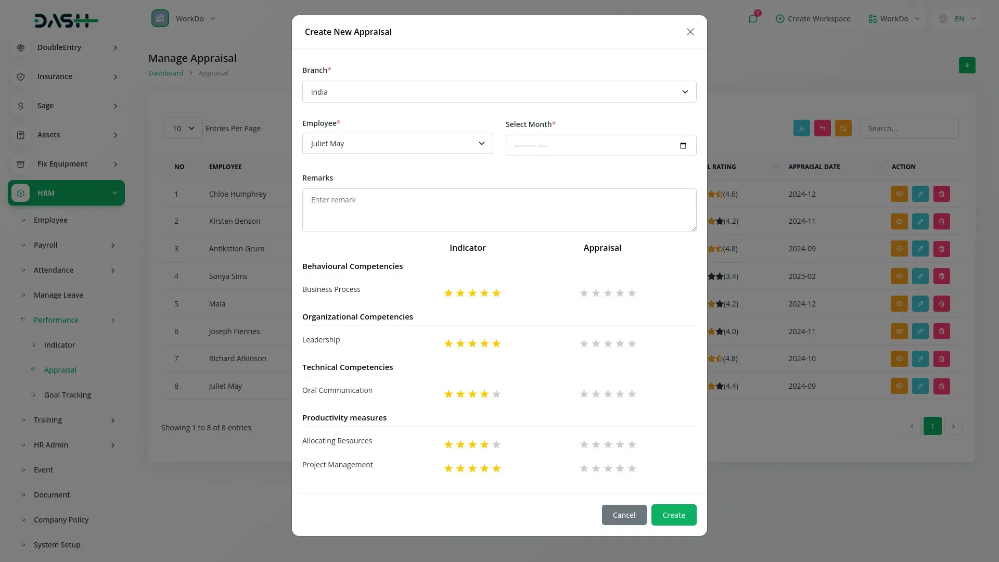
Task: Rate Leadership appraisal five stars
Action: (632, 344)
